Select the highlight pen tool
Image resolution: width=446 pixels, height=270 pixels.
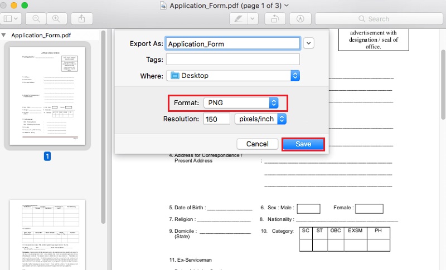pos(239,19)
